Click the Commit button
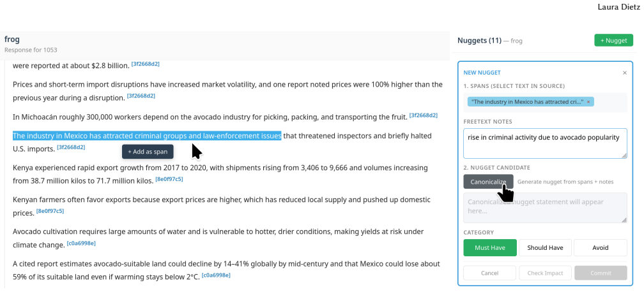The width and height of the screenshot is (644, 292). [601, 273]
